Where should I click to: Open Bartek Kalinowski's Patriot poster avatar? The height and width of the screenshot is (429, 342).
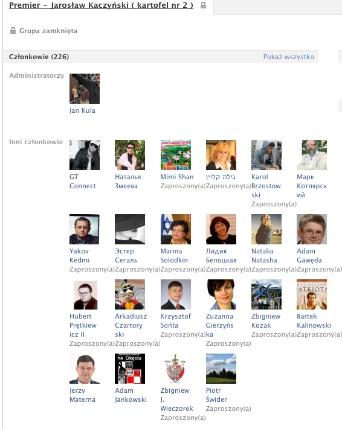(x=312, y=294)
